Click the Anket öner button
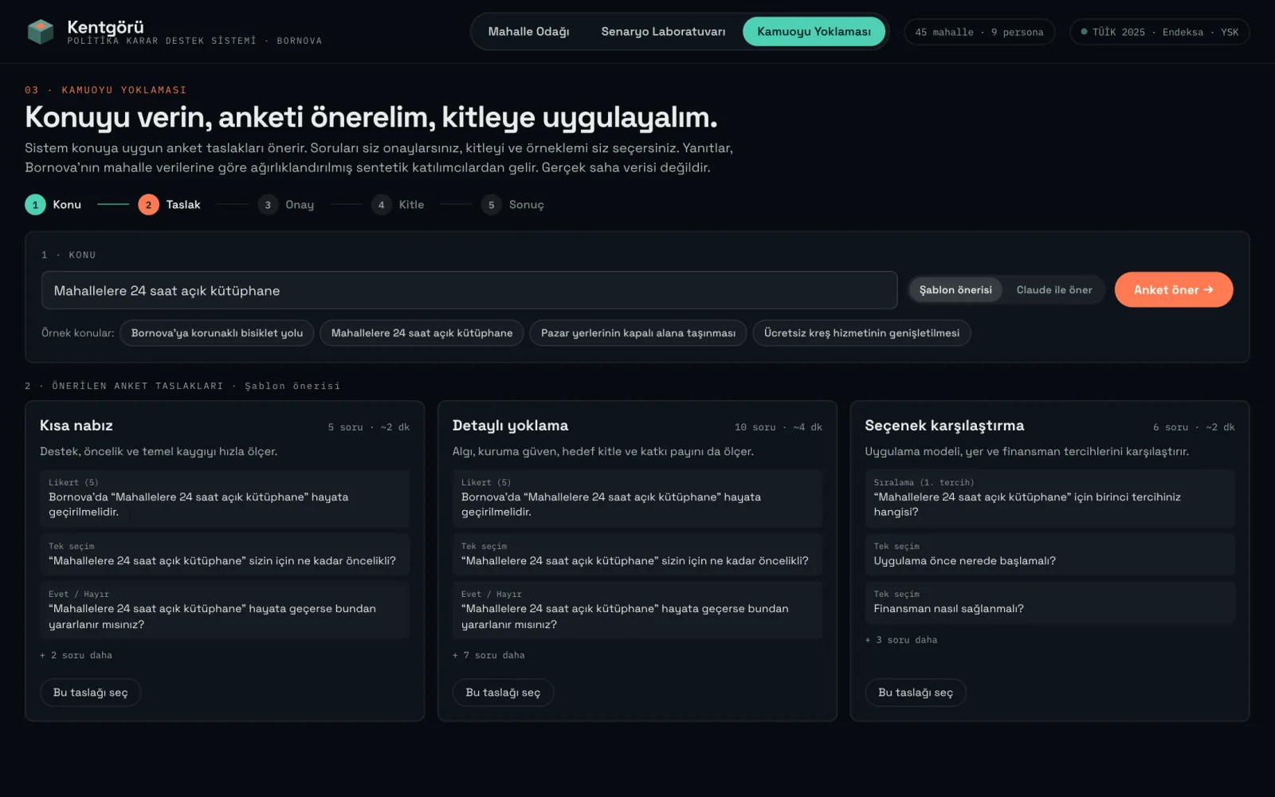This screenshot has width=1275, height=797. tap(1173, 290)
